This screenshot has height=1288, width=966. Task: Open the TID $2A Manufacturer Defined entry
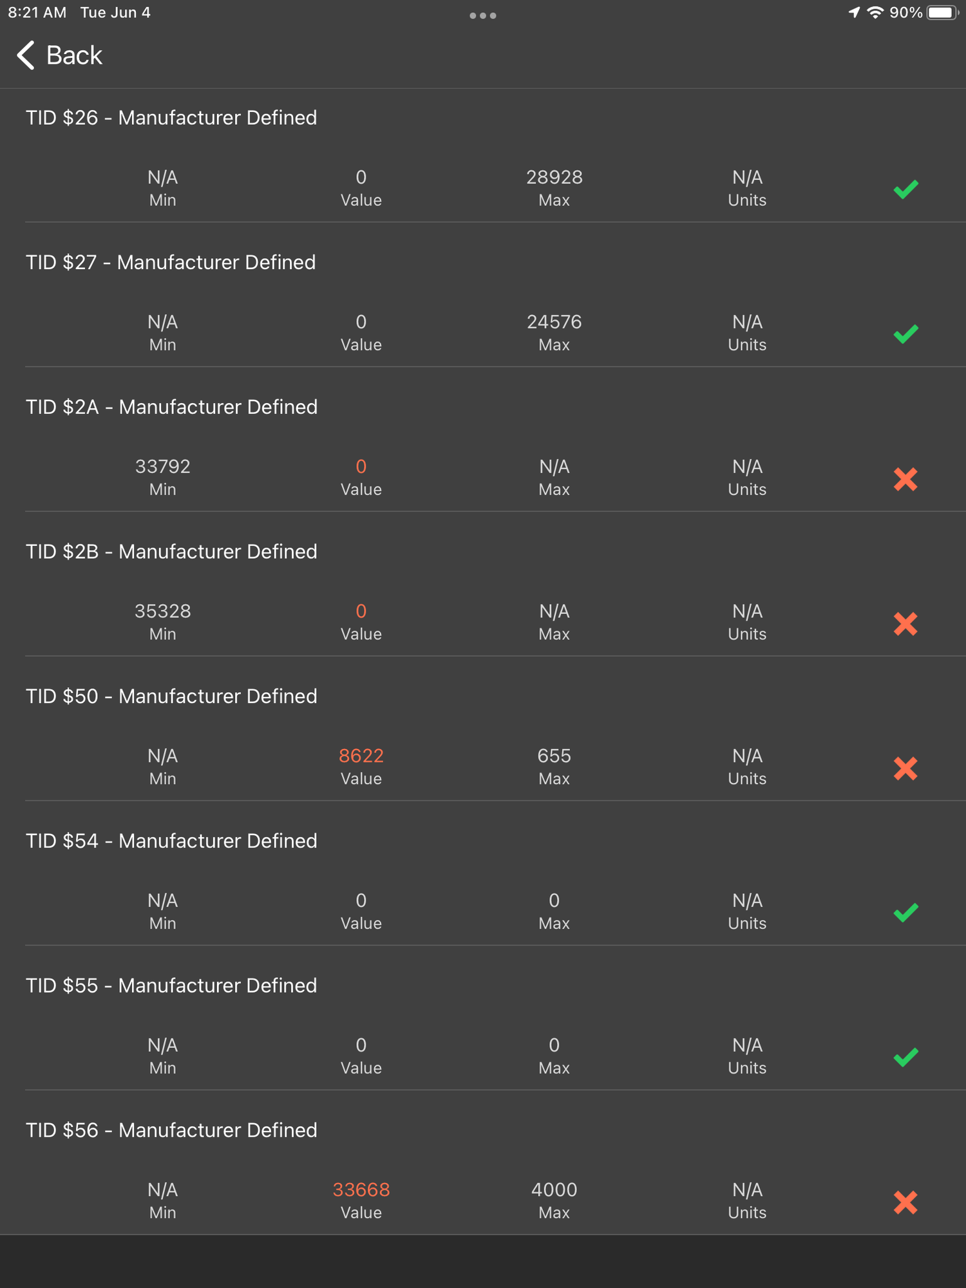172,406
